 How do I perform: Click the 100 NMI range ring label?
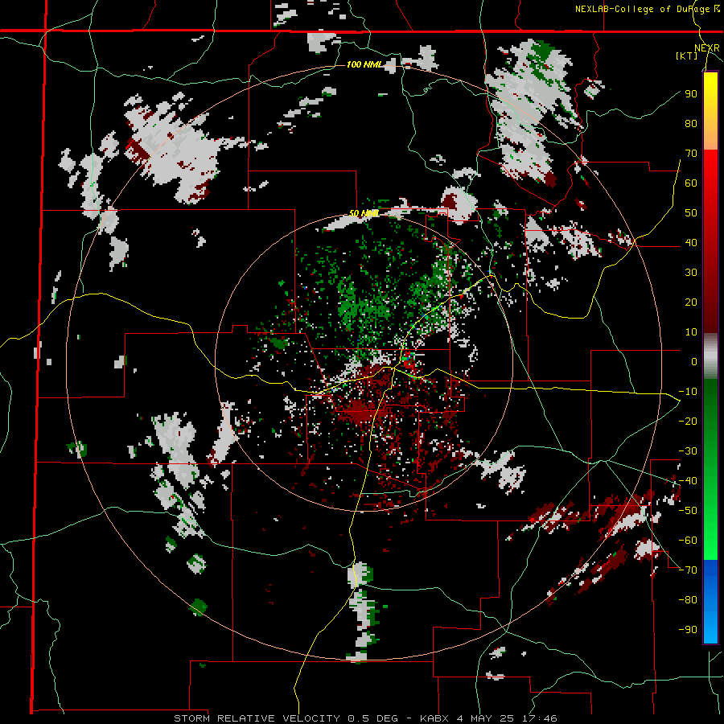(x=364, y=64)
